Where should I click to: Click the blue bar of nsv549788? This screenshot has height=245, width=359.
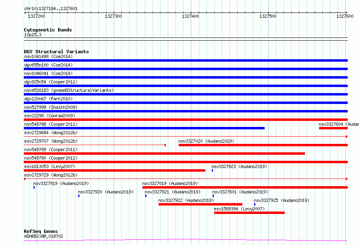coord(144,128)
